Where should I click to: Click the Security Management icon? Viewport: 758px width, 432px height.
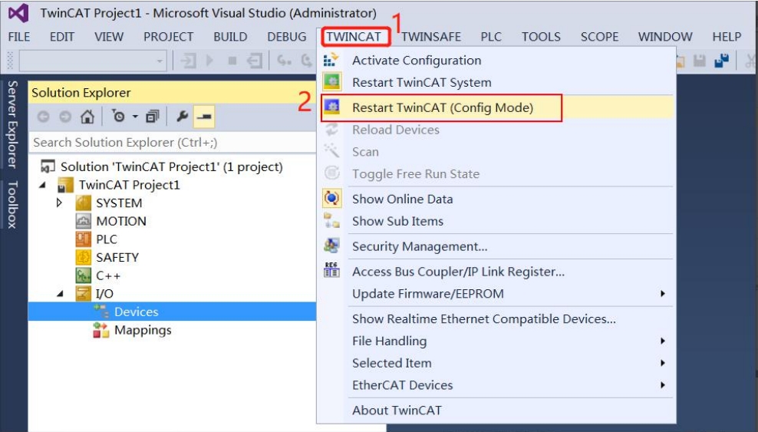click(331, 246)
